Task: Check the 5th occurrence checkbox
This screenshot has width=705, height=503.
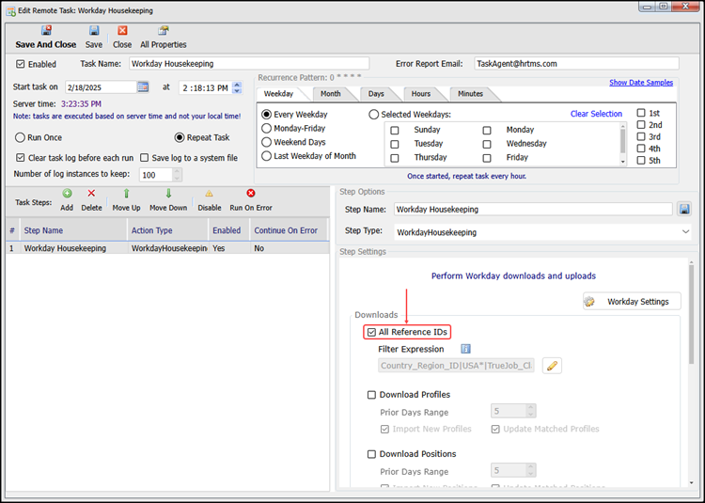Action: coord(641,161)
